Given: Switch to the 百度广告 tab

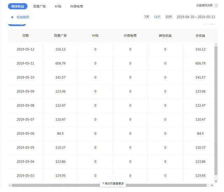Looking at the screenshot, I should click(39, 6).
